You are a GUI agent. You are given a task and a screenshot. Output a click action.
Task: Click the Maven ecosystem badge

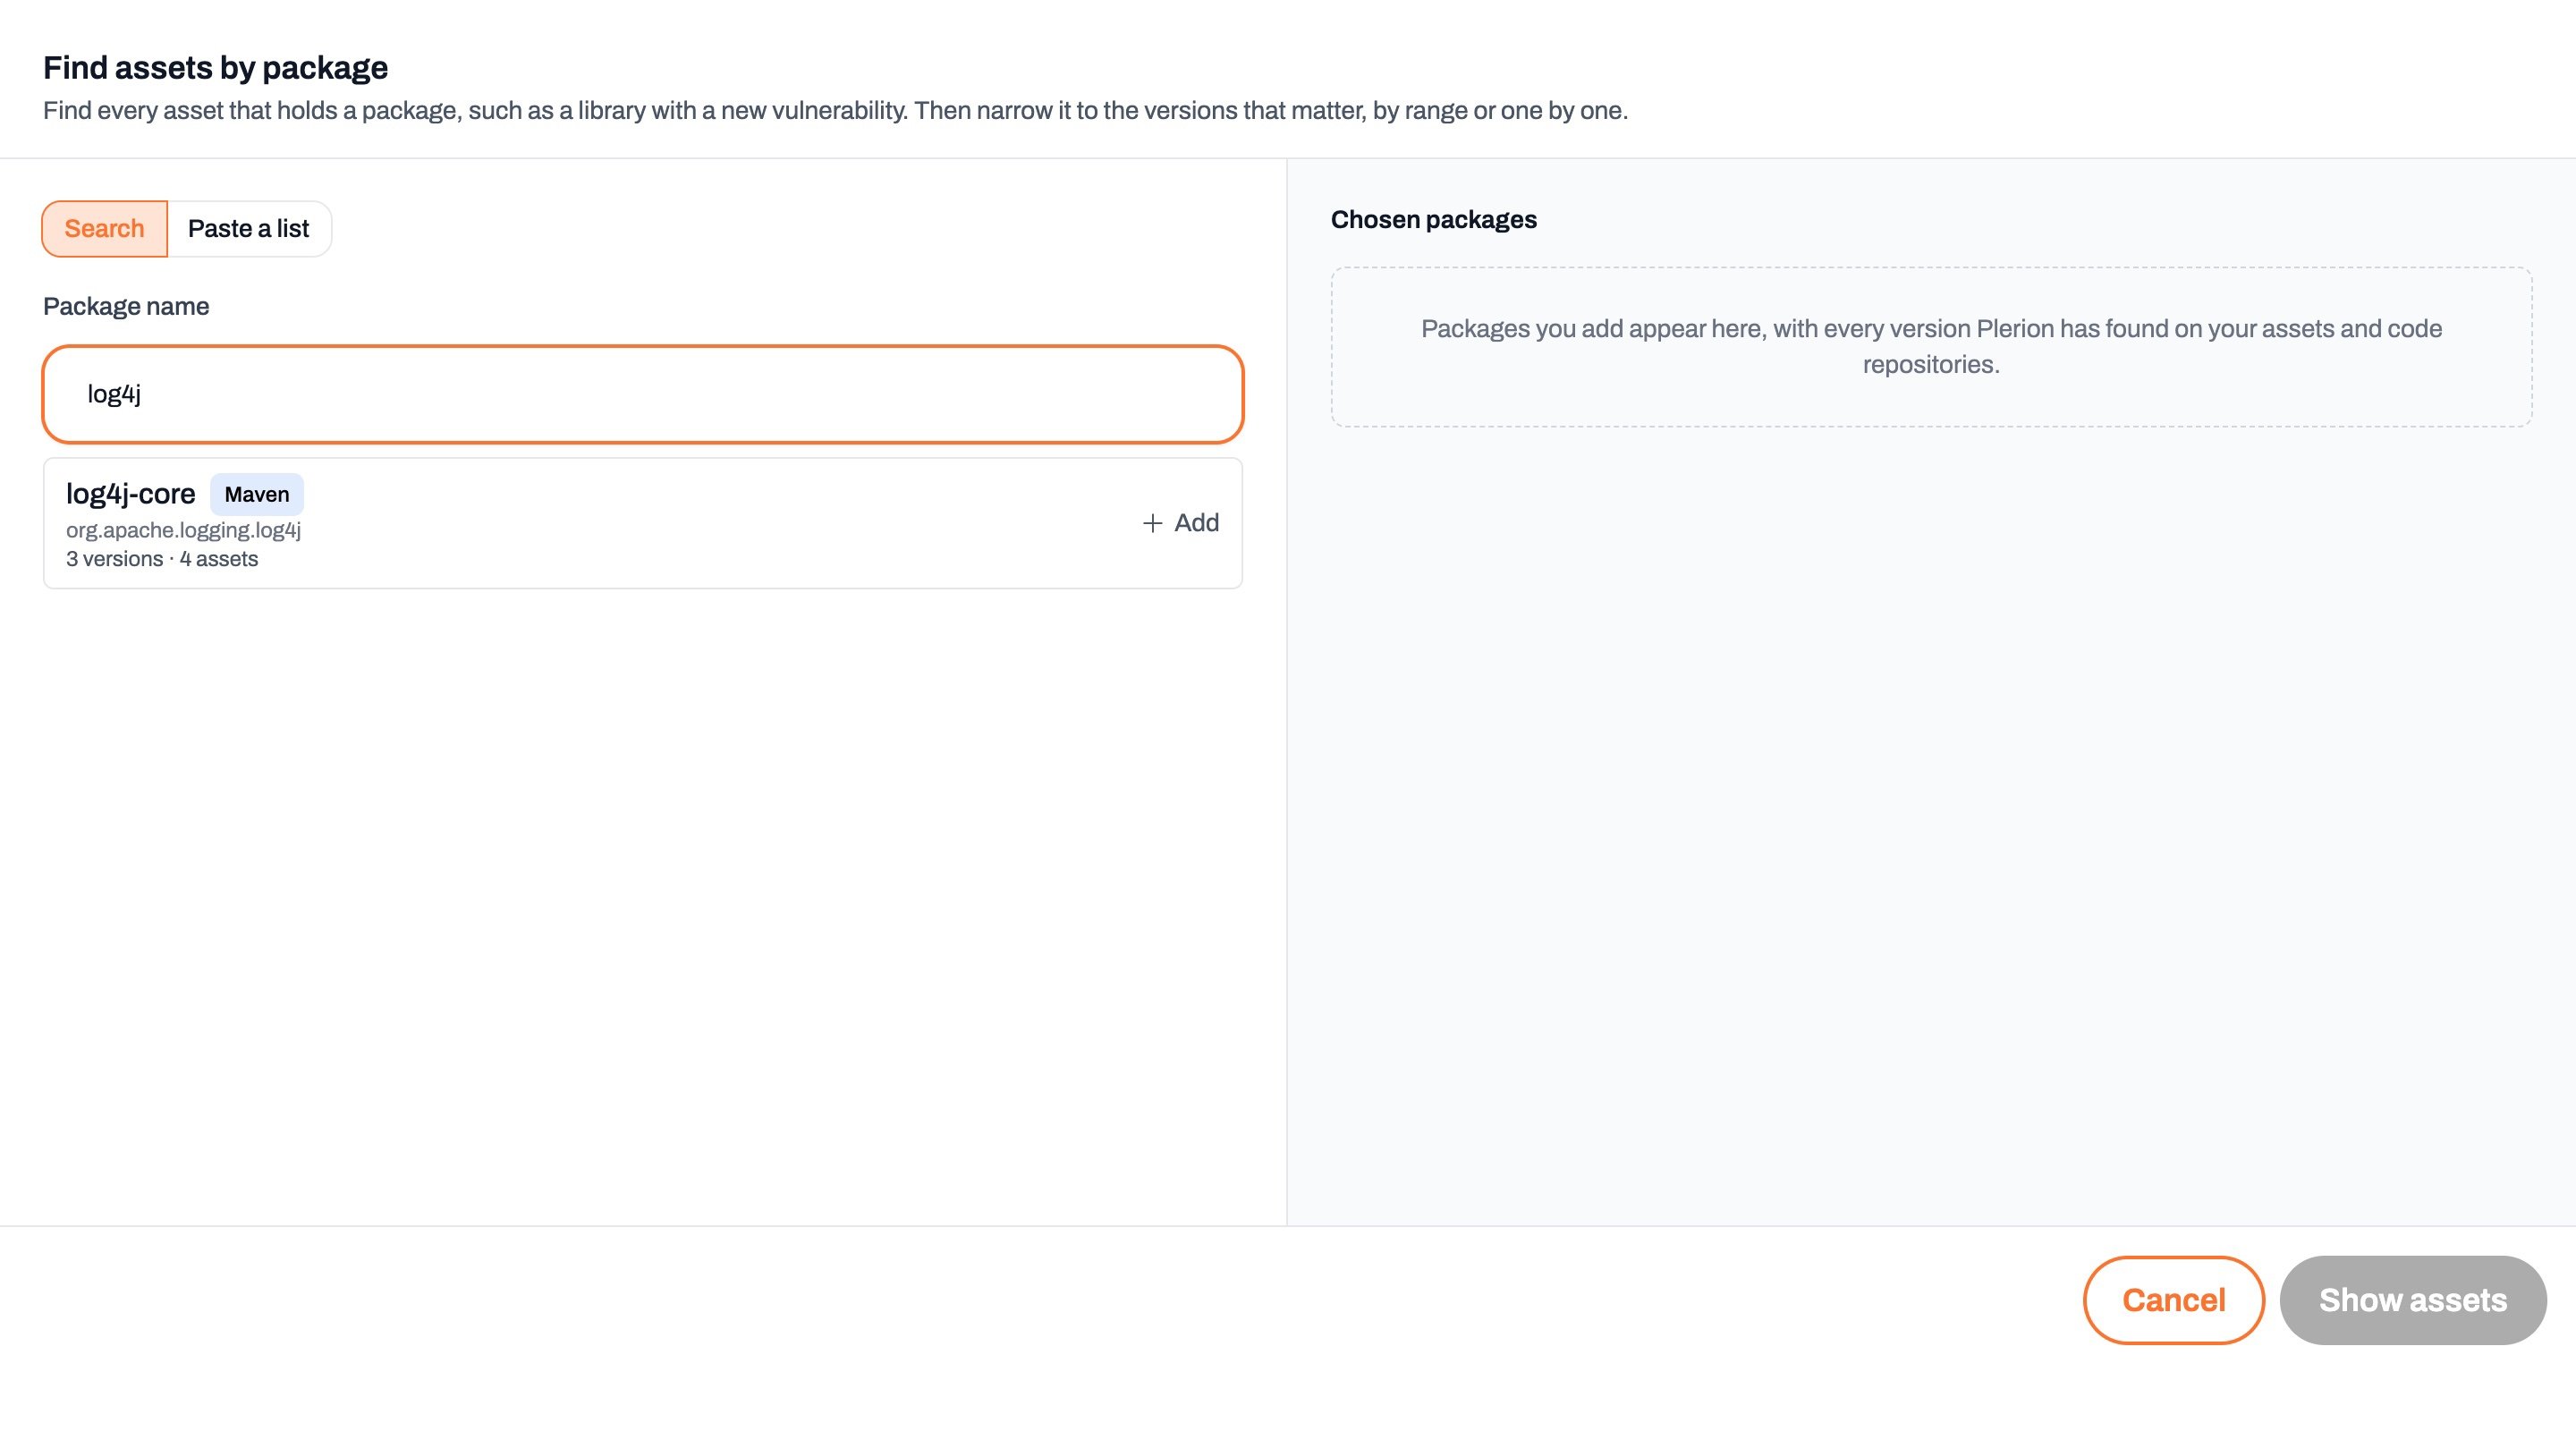pyautogui.click(x=257, y=494)
